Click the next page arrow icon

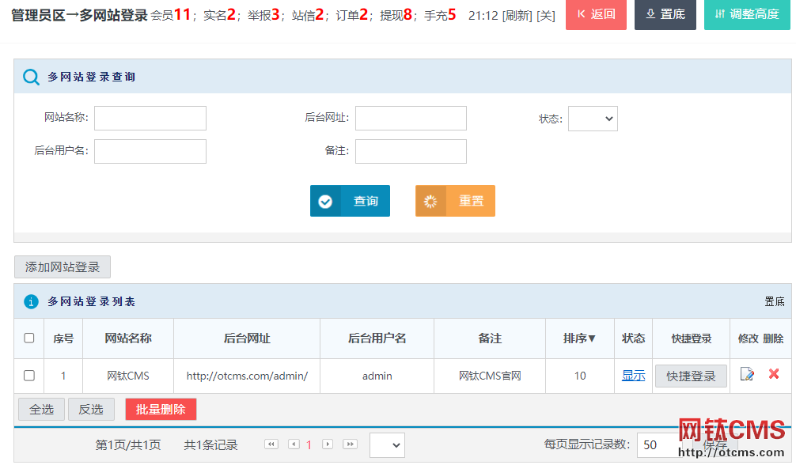click(328, 445)
